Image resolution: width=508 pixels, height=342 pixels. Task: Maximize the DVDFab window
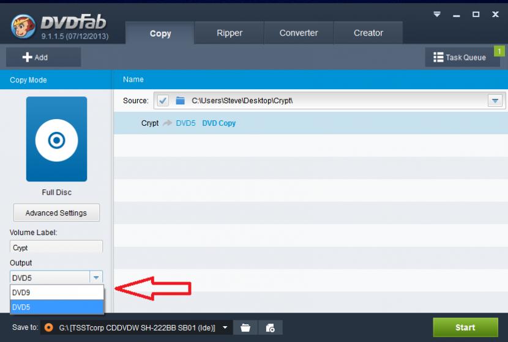tap(476, 14)
